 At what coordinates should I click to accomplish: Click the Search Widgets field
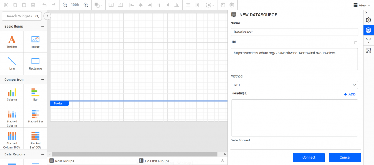tap(22, 16)
